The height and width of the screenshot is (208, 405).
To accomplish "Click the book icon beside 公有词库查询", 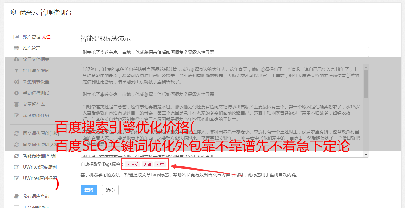I will click(17, 196).
